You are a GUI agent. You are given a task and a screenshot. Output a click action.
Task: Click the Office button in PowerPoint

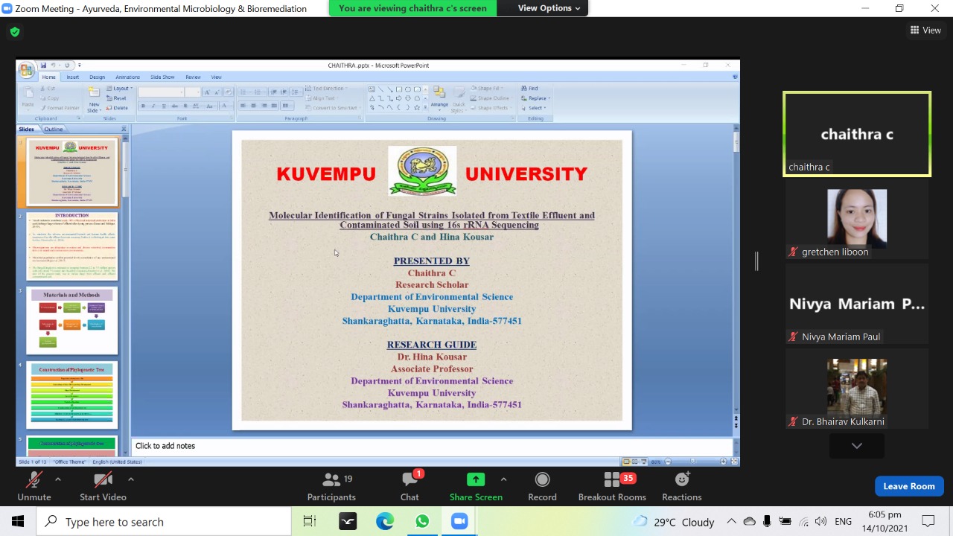click(x=27, y=71)
